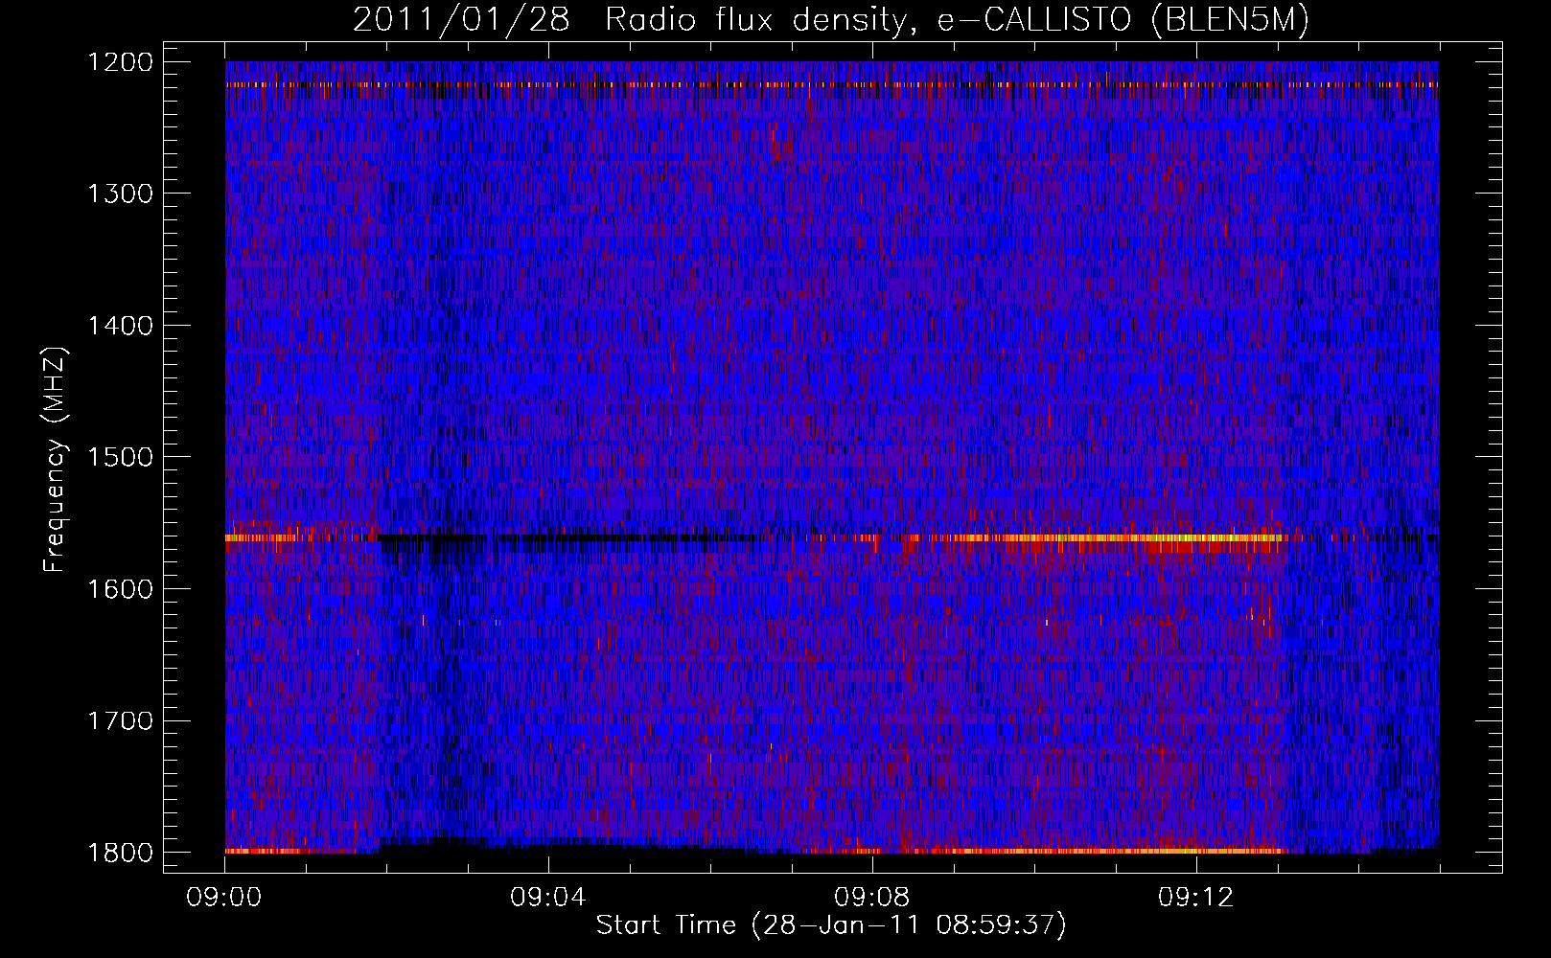Click the 09:00 time tick label
This screenshot has width=1551, height=958.
click(x=224, y=898)
